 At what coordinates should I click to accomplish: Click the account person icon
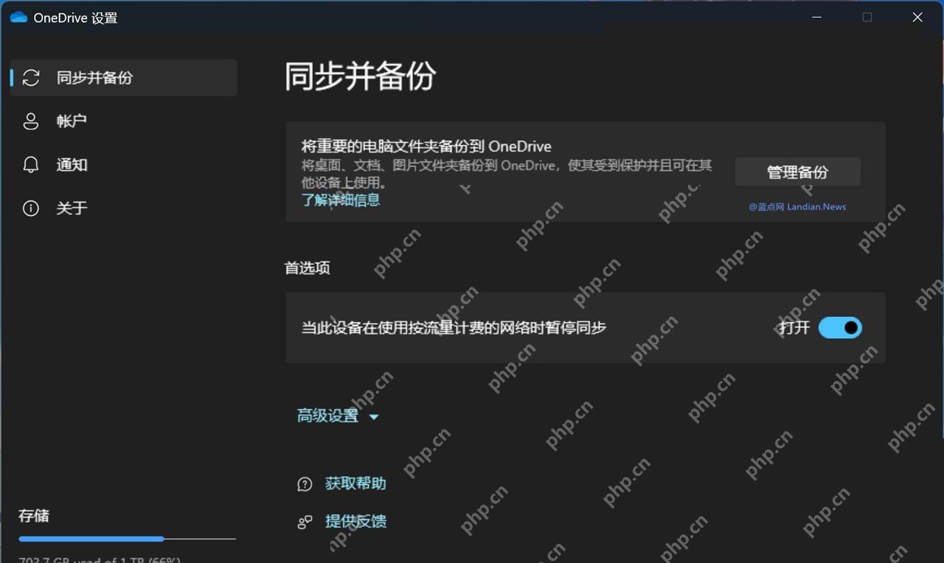point(31,122)
